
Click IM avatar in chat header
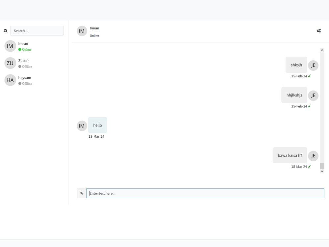point(82,31)
